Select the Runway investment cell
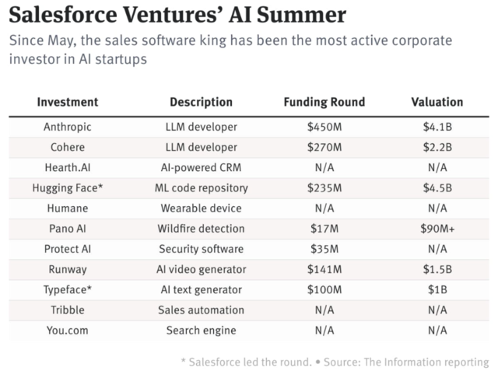Screen dimensions: 498x378 click(x=68, y=269)
